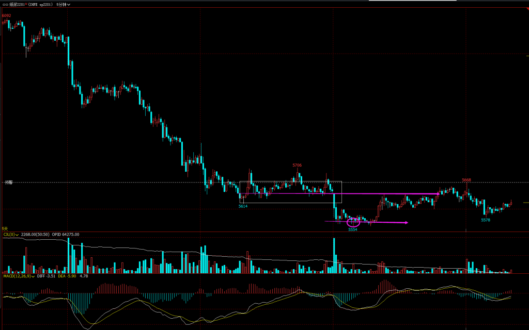The image size is (529, 330).
Task: Expand the MACD(12,26,9) indicator dropdown
Action: (x=17, y=276)
